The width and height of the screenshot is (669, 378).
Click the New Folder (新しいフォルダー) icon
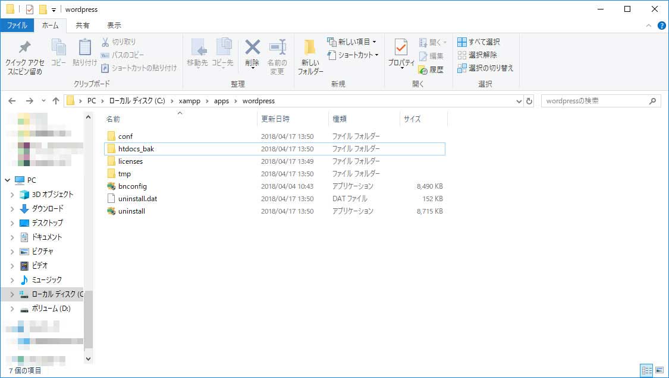point(310,57)
